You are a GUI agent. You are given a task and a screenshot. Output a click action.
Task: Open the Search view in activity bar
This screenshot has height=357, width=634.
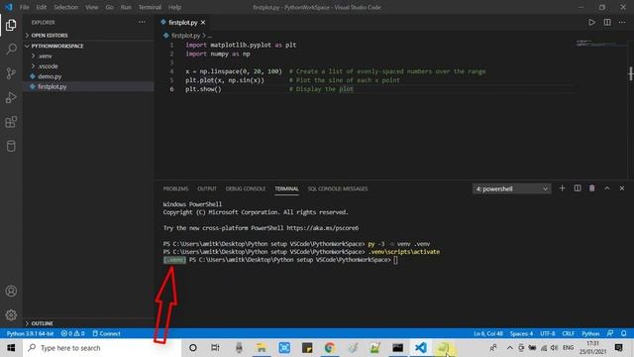(x=11, y=49)
